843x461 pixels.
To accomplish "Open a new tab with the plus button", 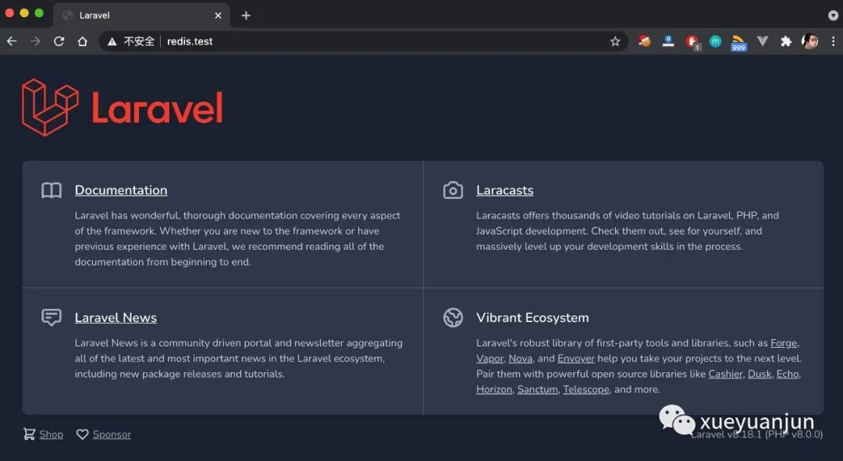I will pyautogui.click(x=246, y=16).
